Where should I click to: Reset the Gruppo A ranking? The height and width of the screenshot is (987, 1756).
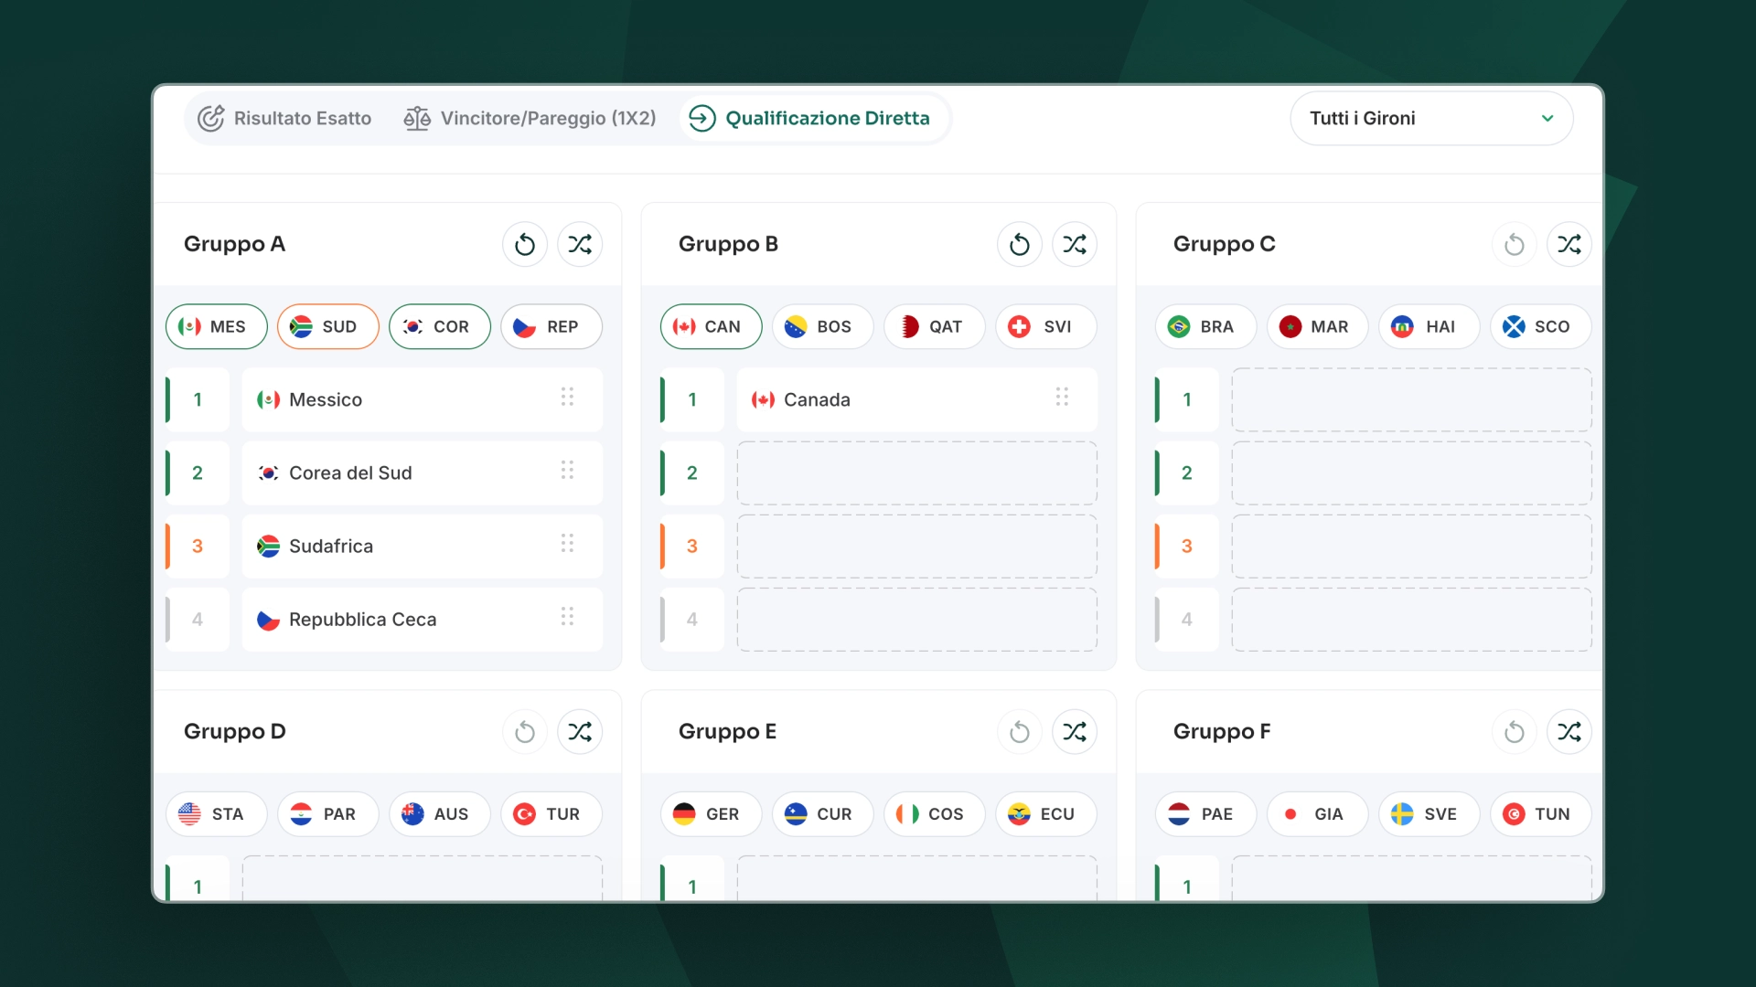(525, 244)
